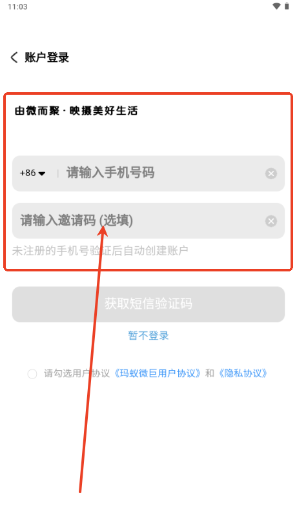The width and height of the screenshot is (297, 528).
Task: Tap the hint text 未注册的手机号验证后自动创建账户
Action: [100, 251]
